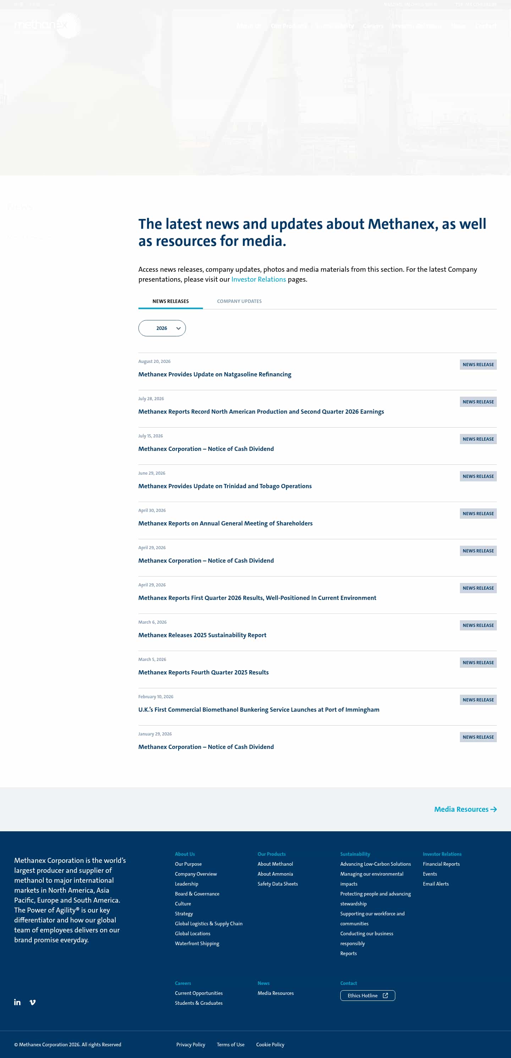
Task: Open Our Purpose footer link
Action: [x=188, y=864]
